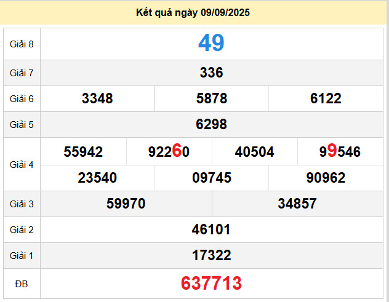Image resolution: width=389 pixels, height=302 pixels.
Task: Select Giải 4 number 40504
Action: click(255, 152)
